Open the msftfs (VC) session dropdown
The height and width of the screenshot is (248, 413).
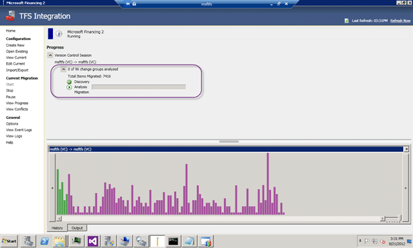(x=407, y=149)
